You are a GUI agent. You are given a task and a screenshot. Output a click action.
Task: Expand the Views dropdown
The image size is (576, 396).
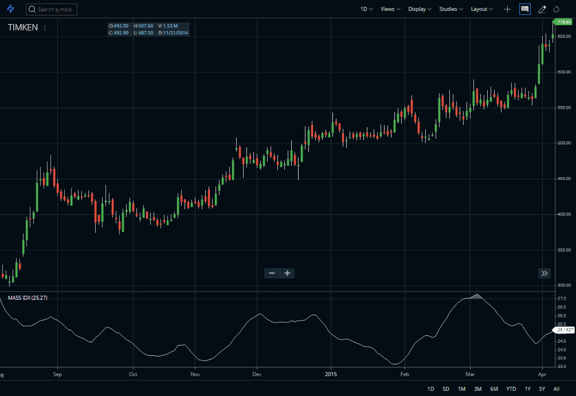(x=390, y=9)
